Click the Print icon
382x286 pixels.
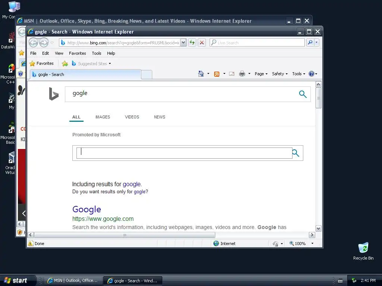pyautogui.click(x=242, y=74)
